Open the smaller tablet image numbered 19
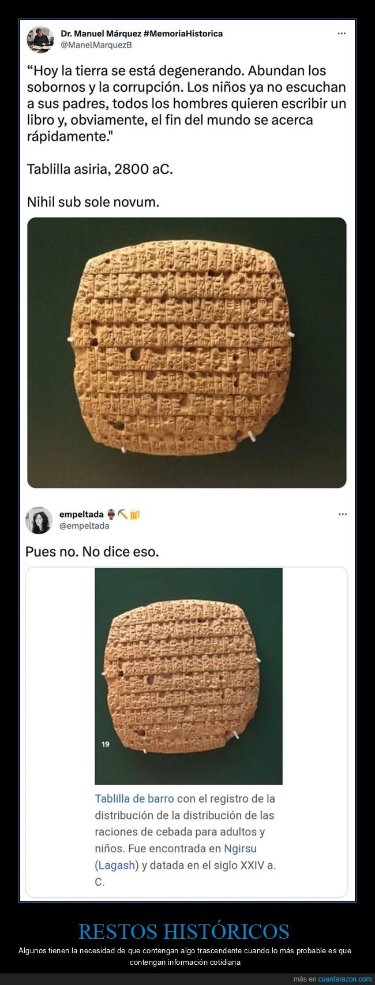The width and height of the screenshot is (375, 985). [x=189, y=676]
